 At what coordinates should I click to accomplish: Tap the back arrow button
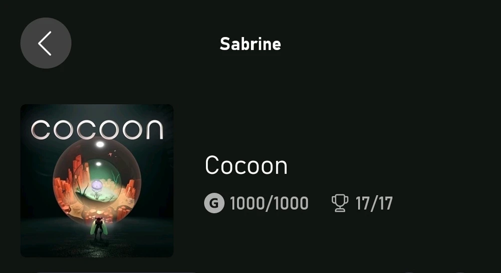coord(46,43)
